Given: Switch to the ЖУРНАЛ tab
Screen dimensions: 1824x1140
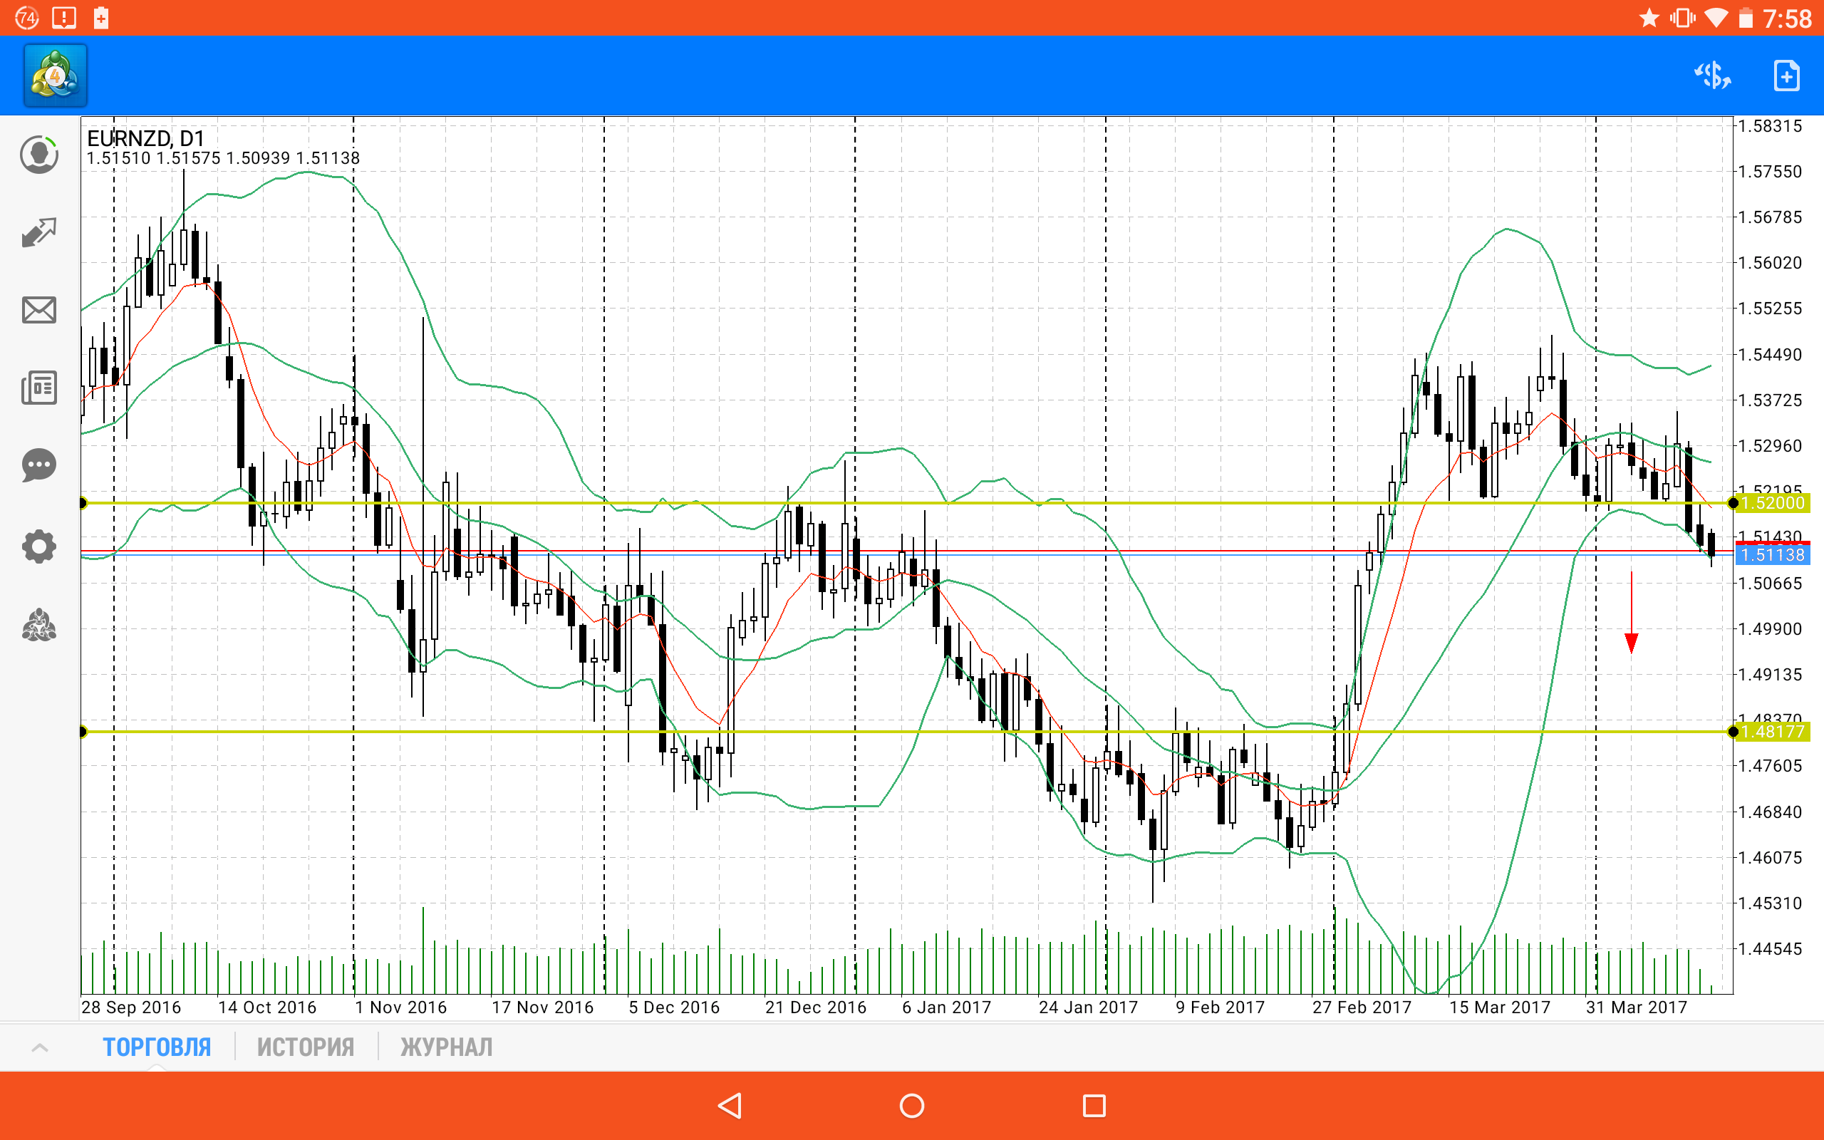Looking at the screenshot, I should point(446,1047).
